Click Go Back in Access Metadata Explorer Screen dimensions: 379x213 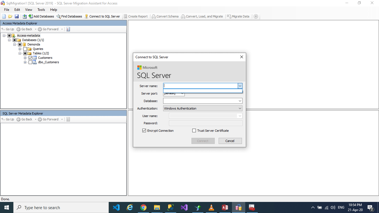click(x=24, y=29)
